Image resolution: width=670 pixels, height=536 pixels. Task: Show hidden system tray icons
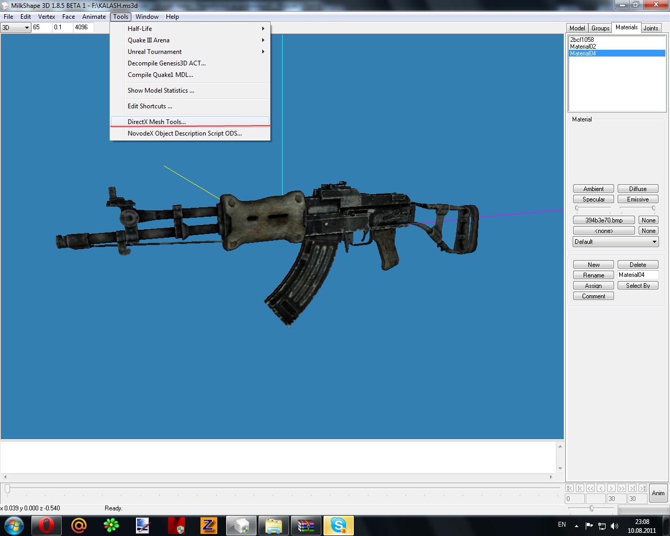[x=576, y=526]
